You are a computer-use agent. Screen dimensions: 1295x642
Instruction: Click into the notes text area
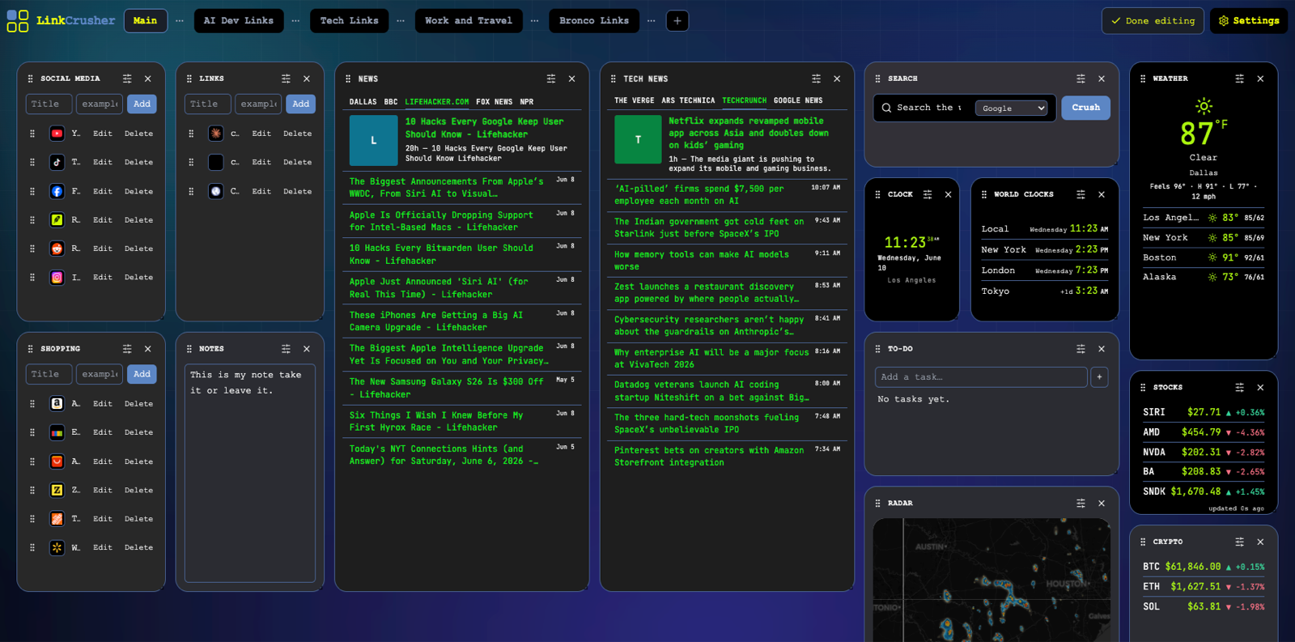pos(250,473)
